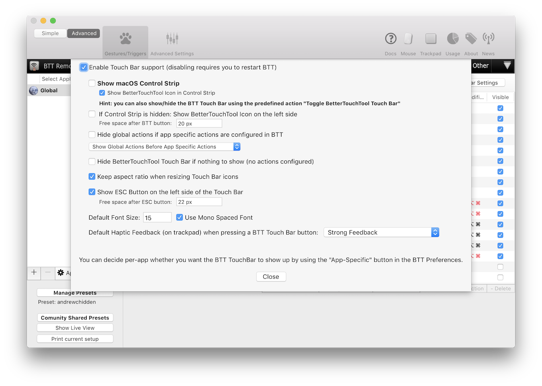
Task: Click the plus add app button
Action: [x=34, y=273]
